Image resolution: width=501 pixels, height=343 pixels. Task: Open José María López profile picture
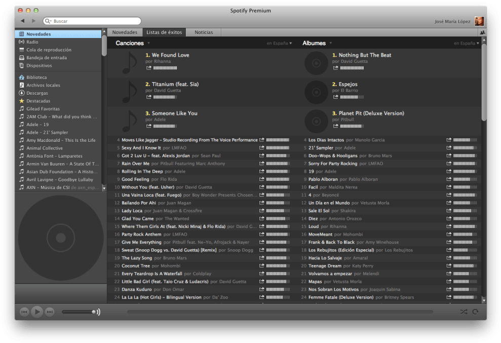click(x=479, y=21)
